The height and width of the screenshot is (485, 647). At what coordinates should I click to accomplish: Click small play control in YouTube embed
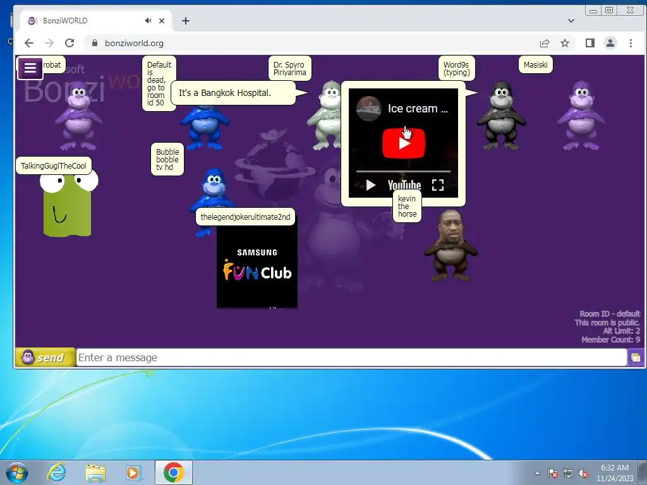pyautogui.click(x=370, y=185)
